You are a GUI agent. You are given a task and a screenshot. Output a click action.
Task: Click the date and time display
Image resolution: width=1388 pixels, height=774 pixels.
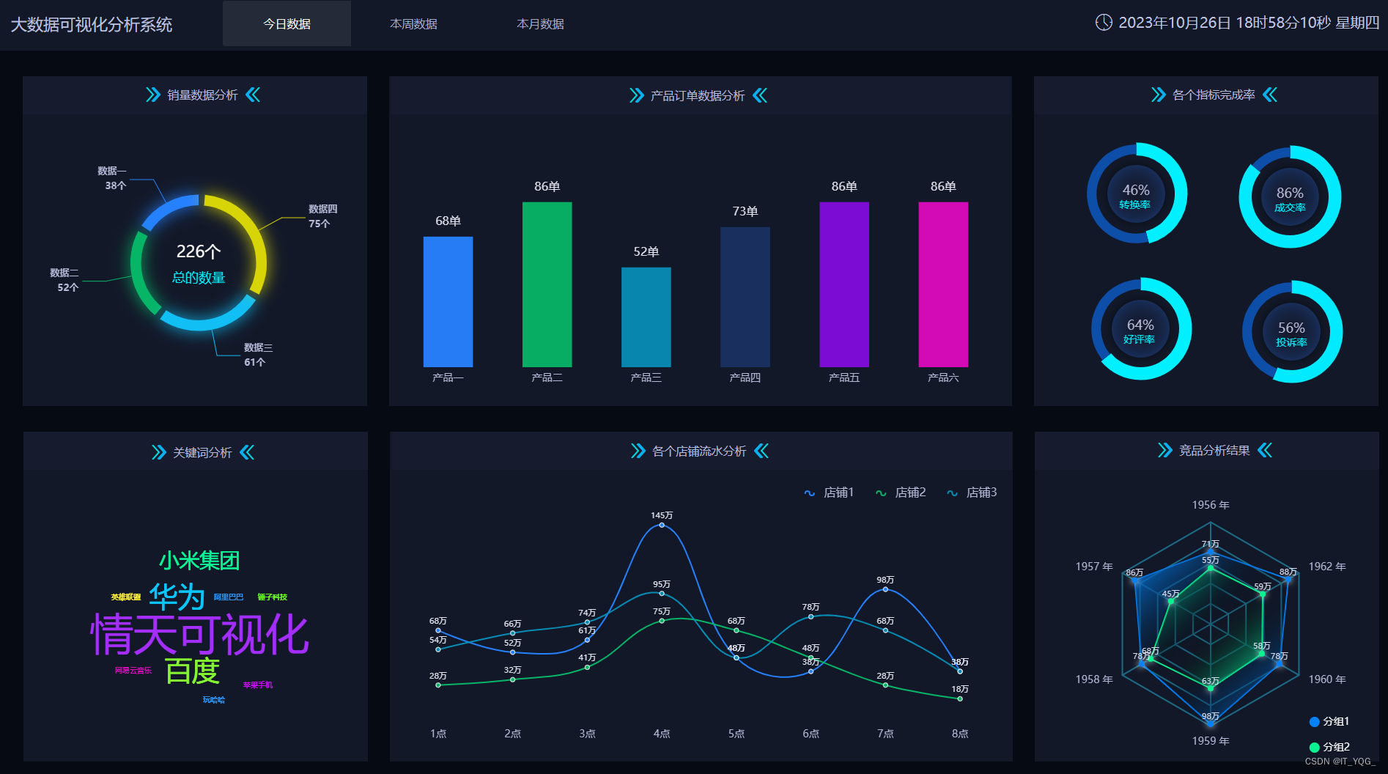tap(1249, 23)
